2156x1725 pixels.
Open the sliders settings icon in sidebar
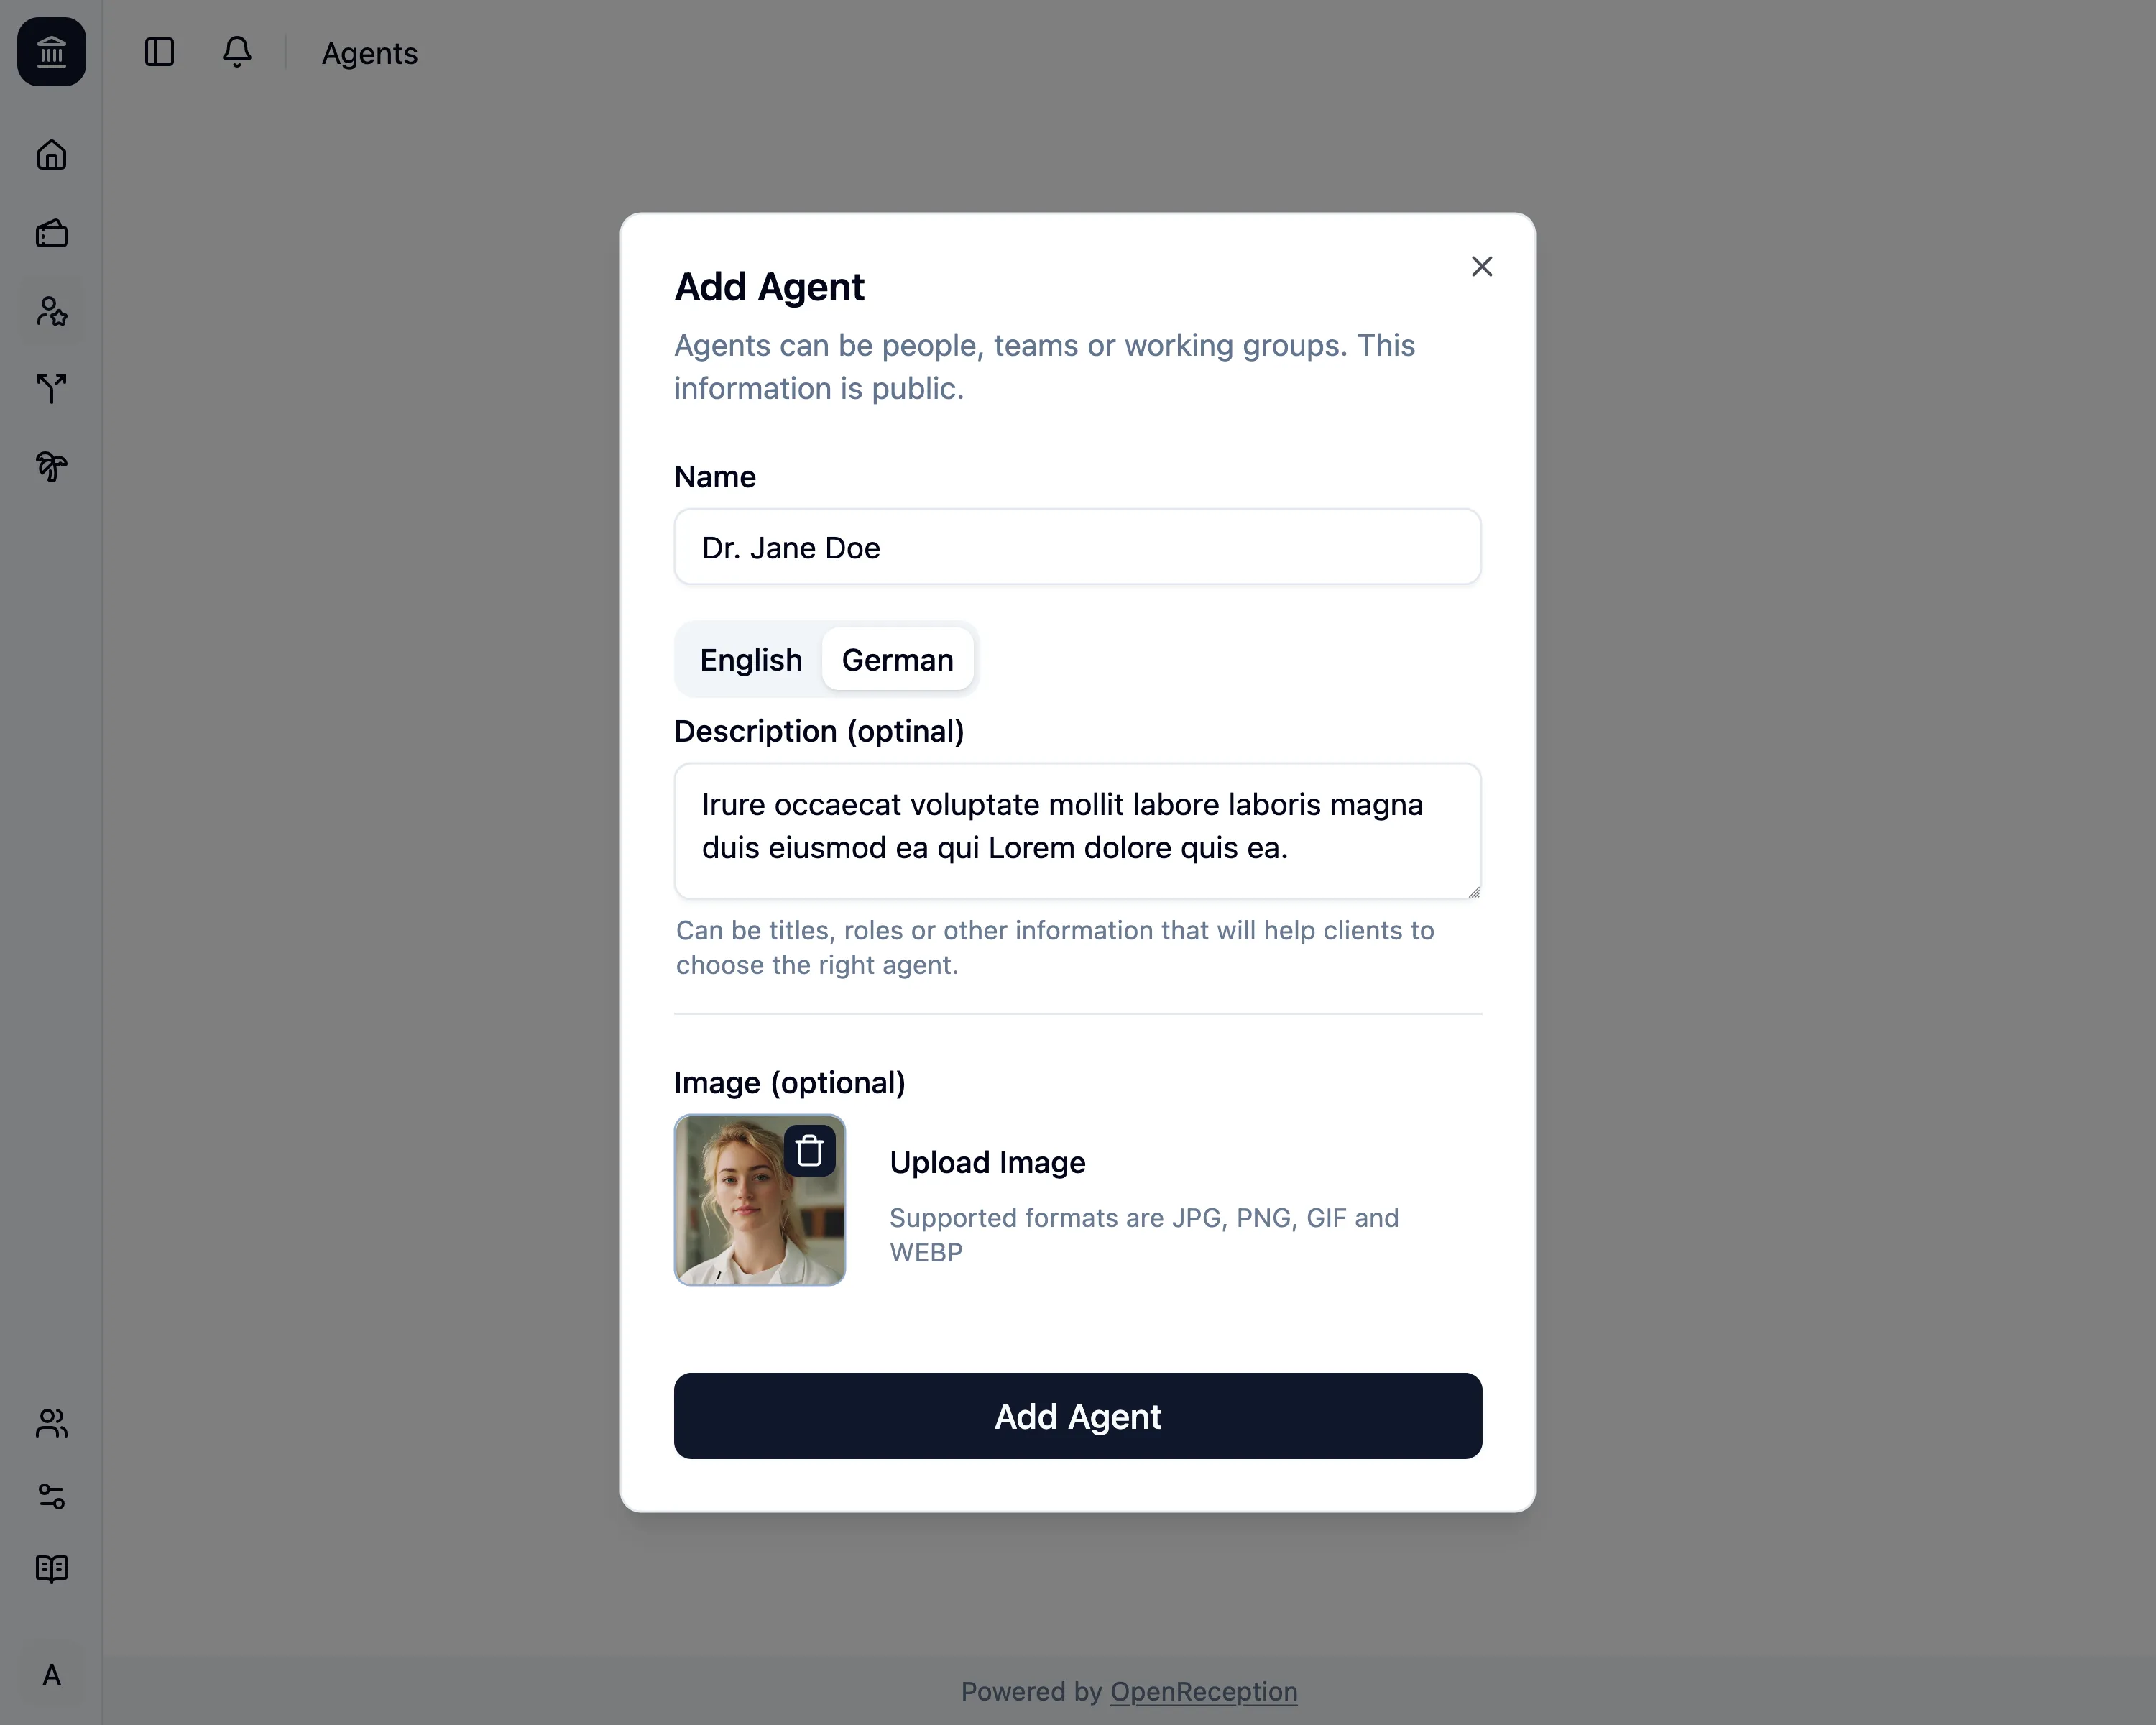[51, 1497]
